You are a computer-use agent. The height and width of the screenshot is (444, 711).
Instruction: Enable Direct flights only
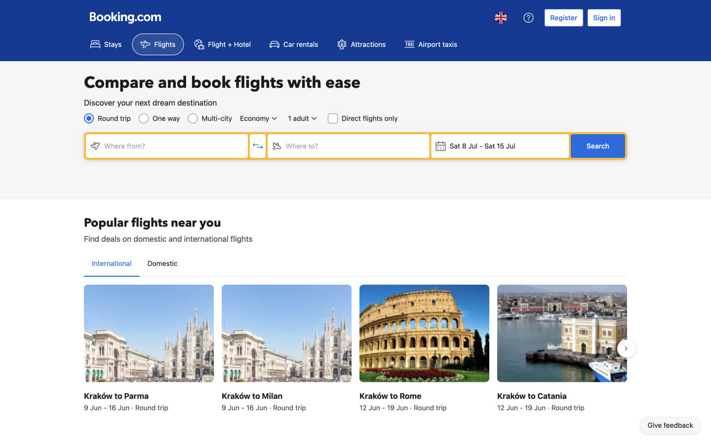click(x=332, y=118)
